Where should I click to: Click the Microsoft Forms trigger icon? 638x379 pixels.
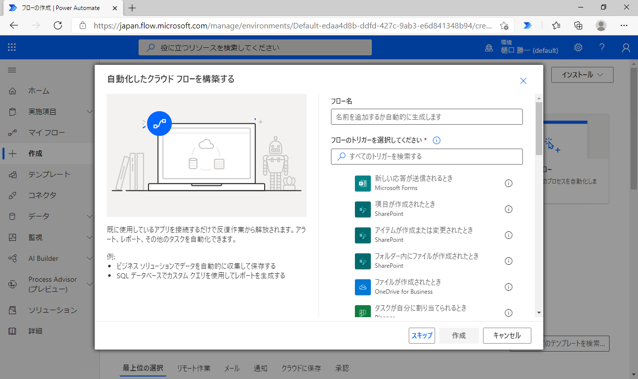pos(363,183)
